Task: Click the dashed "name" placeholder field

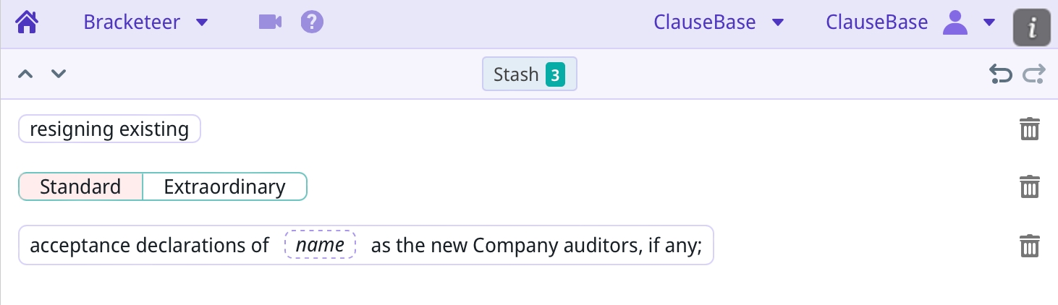Action: coord(320,245)
